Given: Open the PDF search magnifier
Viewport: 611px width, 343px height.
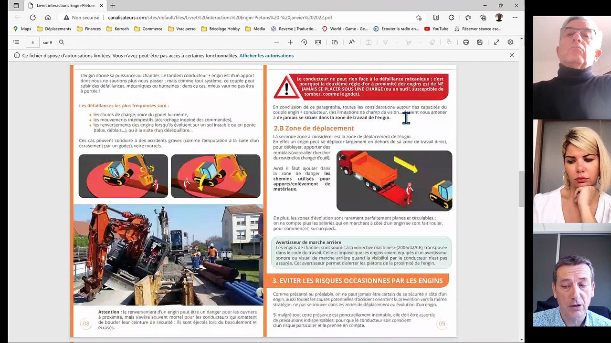Looking at the screenshot, I should pos(62,42).
